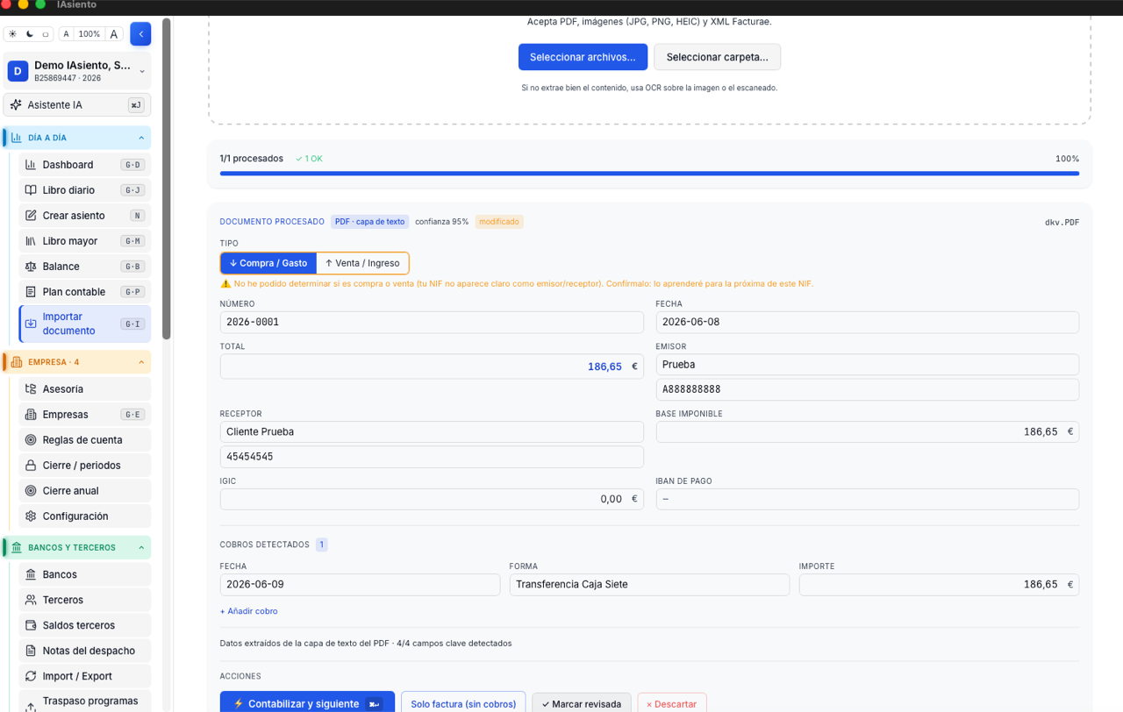
Task: Click the Libro diario book icon
Action: coord(31,190)
